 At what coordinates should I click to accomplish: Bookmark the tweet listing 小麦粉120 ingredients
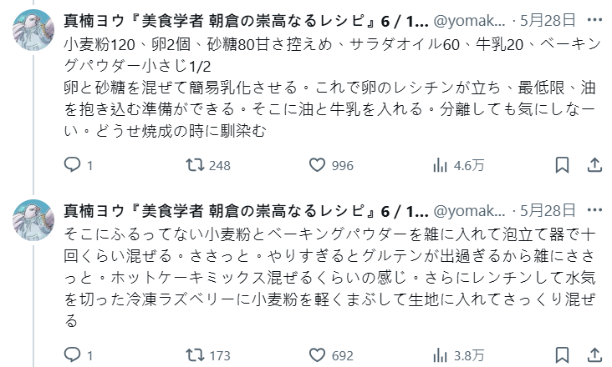coord(563,165)
